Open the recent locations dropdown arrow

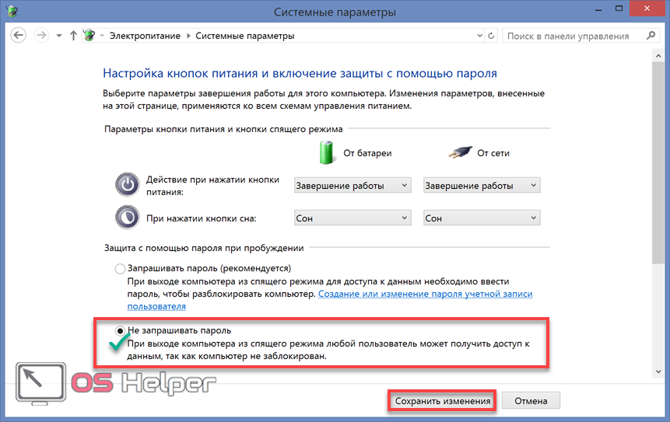coord(59,36)
